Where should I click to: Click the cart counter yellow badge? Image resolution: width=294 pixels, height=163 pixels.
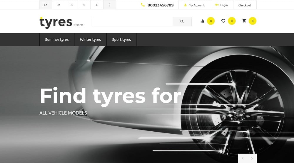coord(253,21)
